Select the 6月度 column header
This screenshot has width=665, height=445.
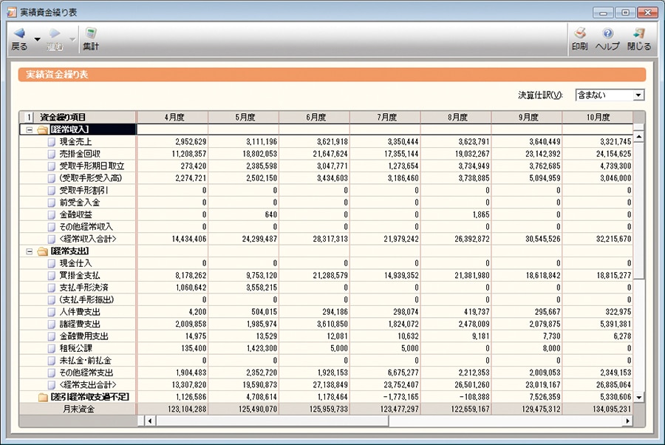pyautogui.click(x=314, y=117)
